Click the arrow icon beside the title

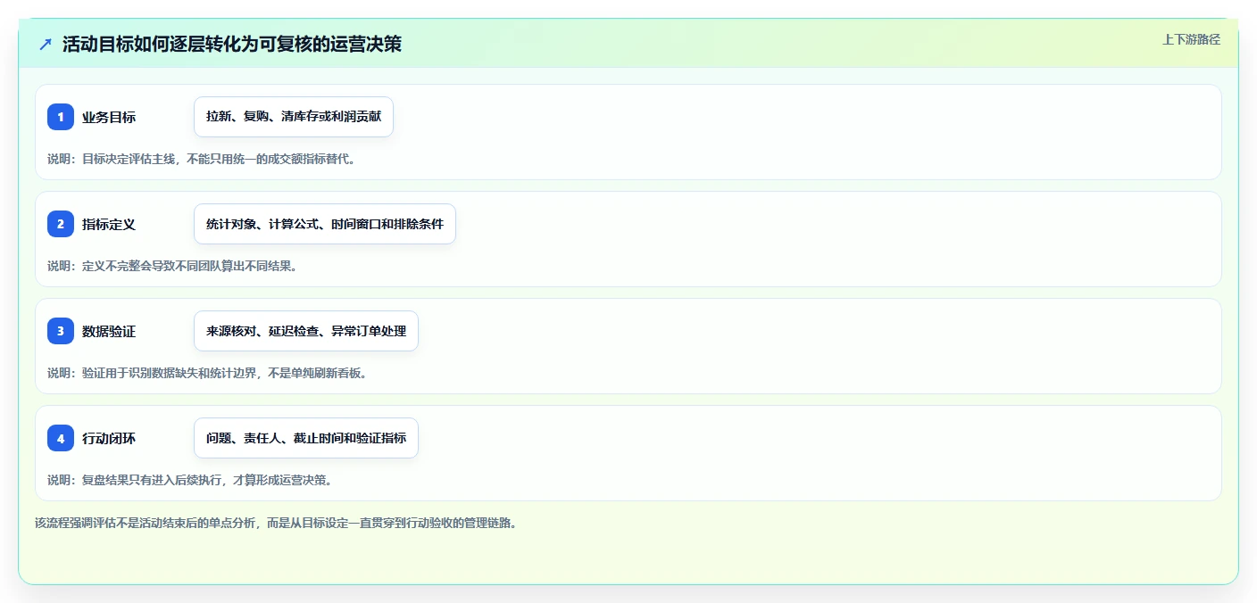click(46, 45)
